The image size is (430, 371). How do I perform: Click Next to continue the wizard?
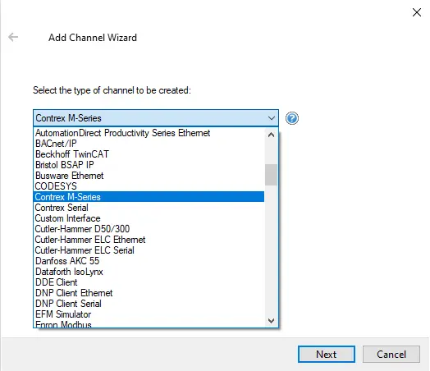pyautogui.click(x=327, y=355)
